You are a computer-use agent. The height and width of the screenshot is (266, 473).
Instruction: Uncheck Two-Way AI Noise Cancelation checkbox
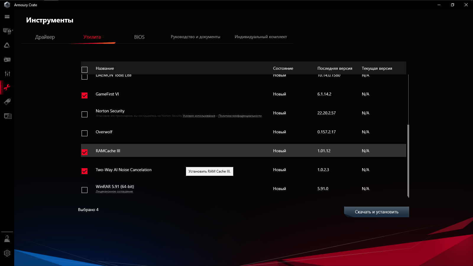pyautogui.click(x=85, y=171)
